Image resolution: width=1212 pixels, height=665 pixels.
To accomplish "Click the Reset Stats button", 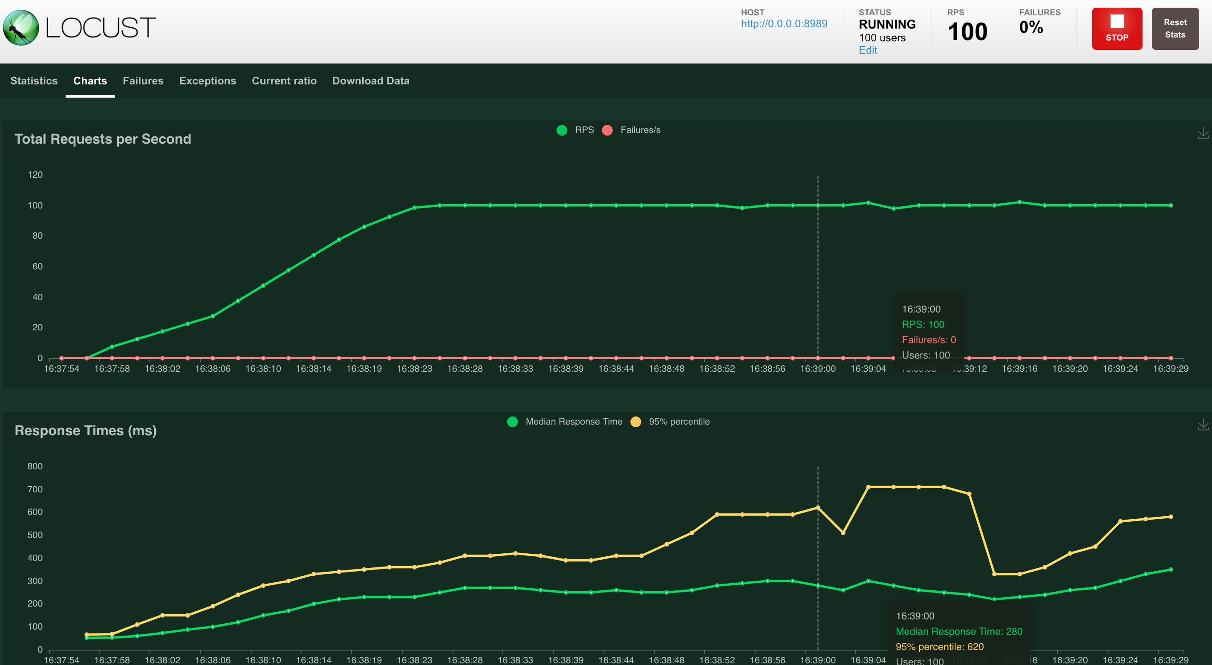I will tap(1175, 29).
